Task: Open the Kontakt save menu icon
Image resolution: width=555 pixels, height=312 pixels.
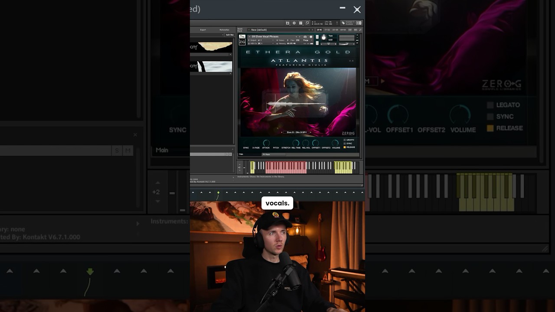Action: (x=287, y=23)
